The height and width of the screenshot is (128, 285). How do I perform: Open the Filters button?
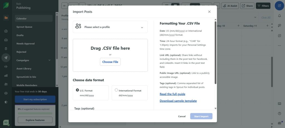(263, 6)
